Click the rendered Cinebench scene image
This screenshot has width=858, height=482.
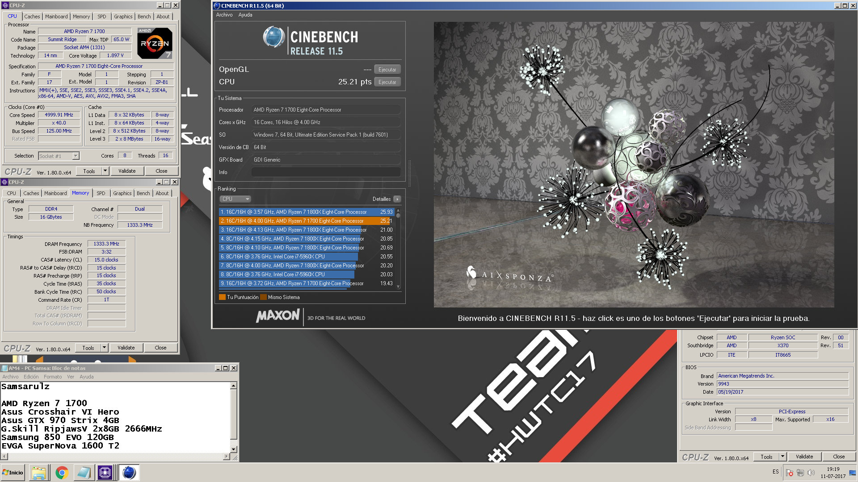tap(634, 165)
